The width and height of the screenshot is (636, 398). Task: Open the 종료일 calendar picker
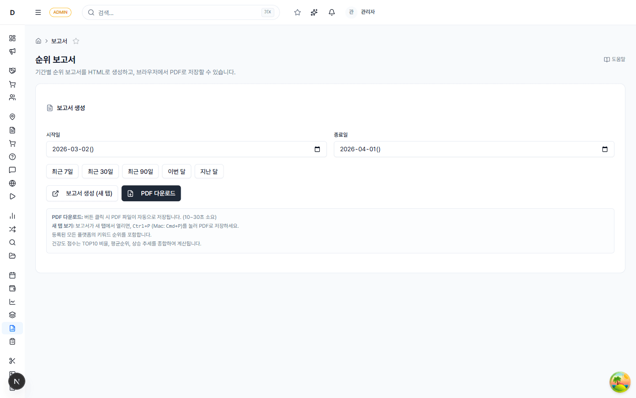tap(605, 149)
